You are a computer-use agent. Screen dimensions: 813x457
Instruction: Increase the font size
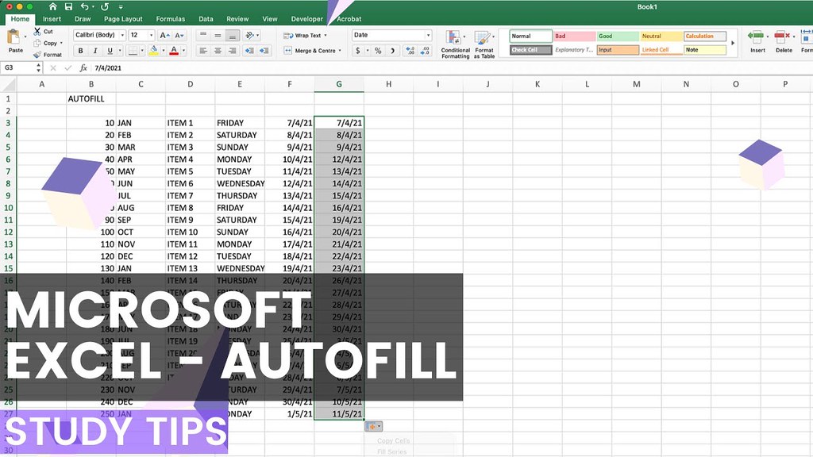[x=164, y=35]
